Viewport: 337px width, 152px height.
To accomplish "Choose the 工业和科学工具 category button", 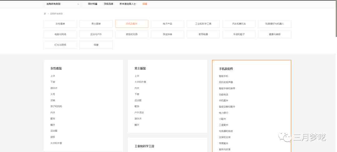I will tap(203, 24).
